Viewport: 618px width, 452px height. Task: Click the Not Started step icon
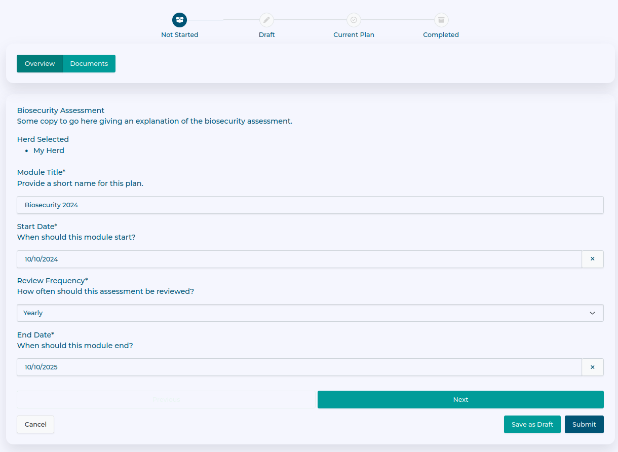coord(179,20)
